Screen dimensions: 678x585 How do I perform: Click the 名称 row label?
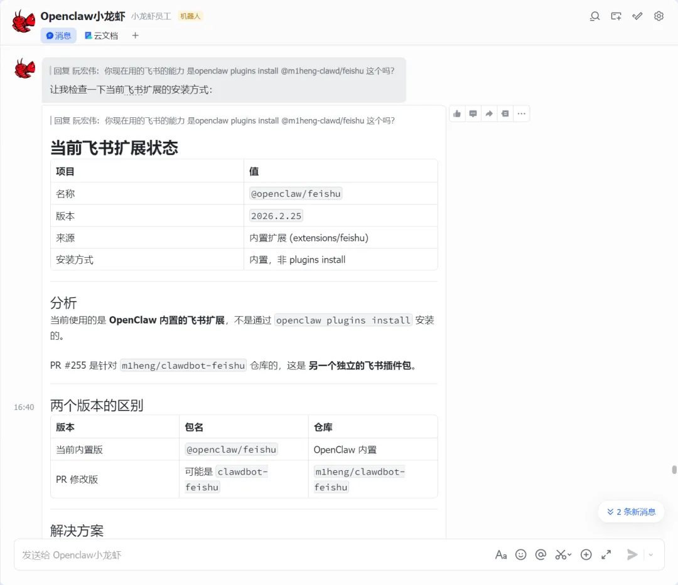coord(65,194)
